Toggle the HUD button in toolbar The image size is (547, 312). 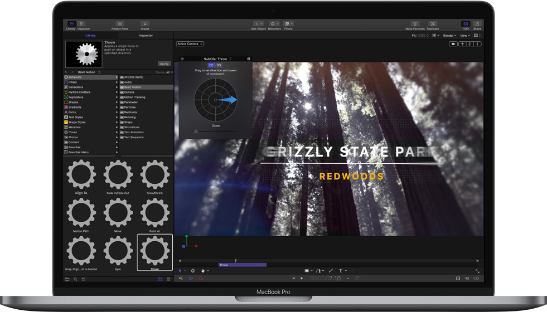[465, 24]
